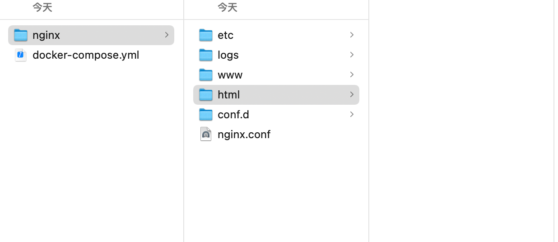Select the nginx.conf file name
The image size is (558, 242).
click(244, 135)
